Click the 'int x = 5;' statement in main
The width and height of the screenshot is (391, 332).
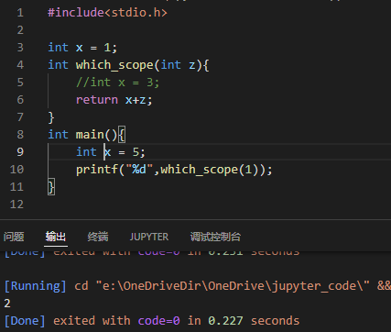[111, 152]
